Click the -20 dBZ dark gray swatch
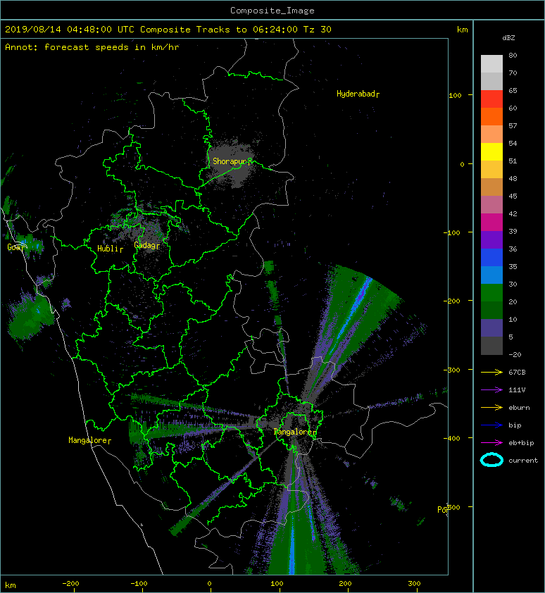Screen dimensions: 545x593 (x=491, y=346)
